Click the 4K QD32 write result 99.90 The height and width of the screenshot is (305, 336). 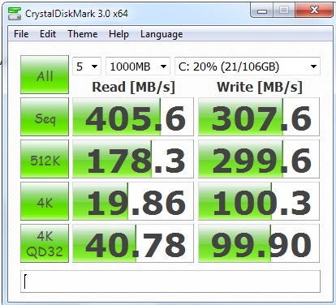pyautogui.click(x=259, y=243)
